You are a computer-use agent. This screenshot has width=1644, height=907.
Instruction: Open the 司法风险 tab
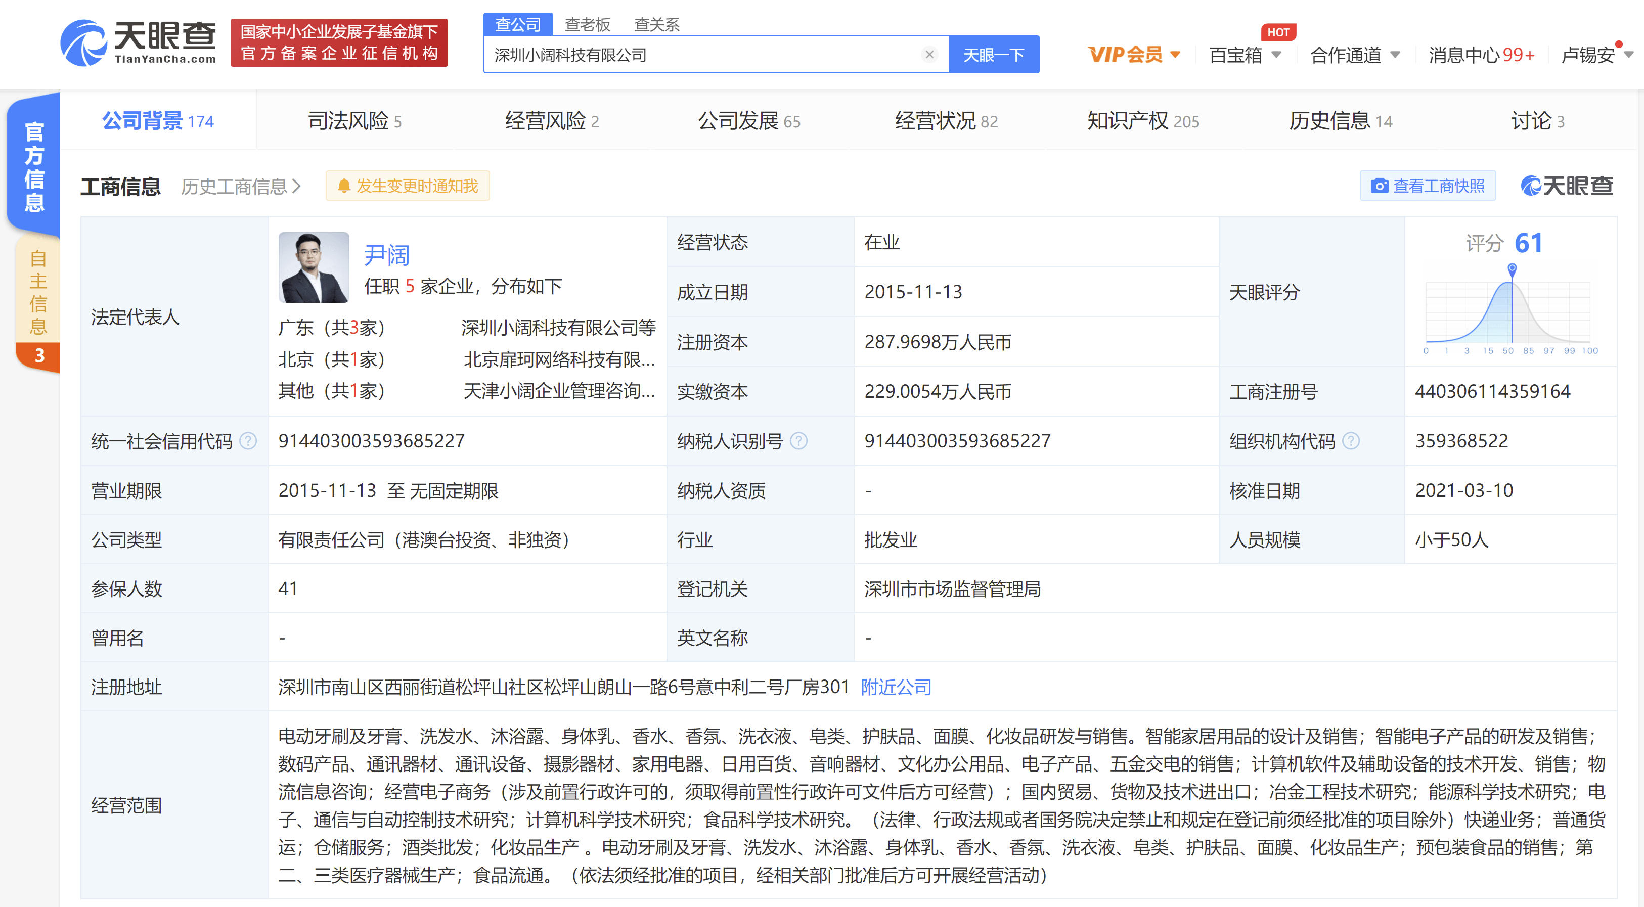[355, 120]
